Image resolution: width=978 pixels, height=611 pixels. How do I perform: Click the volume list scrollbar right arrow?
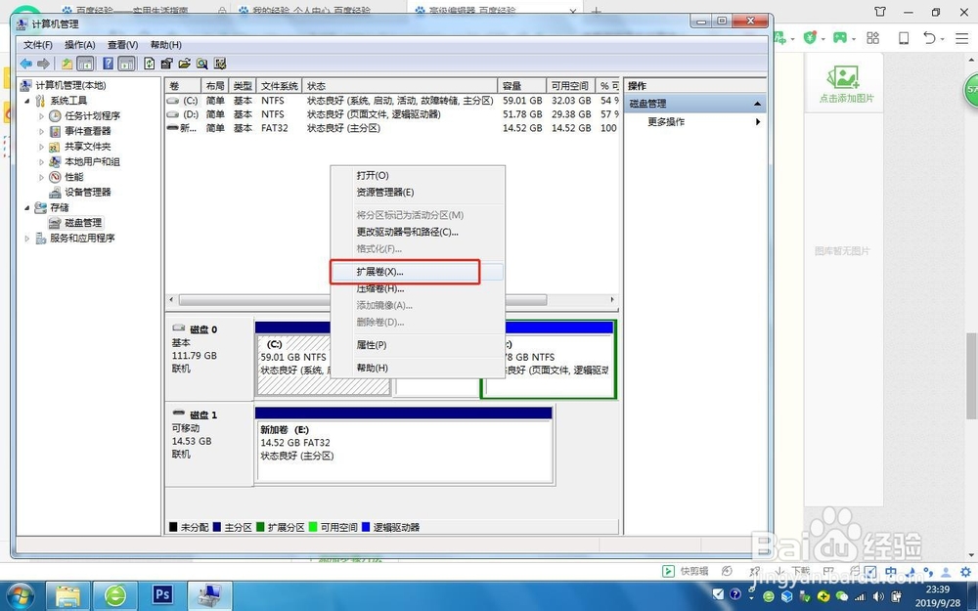click(x=612, y=300)
